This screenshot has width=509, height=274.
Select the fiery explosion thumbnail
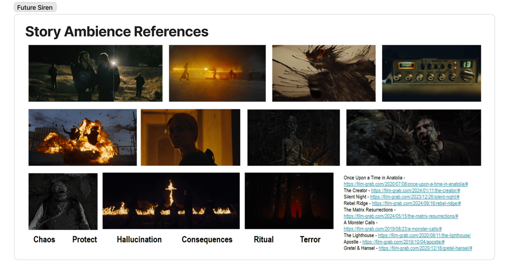pyautogui.click(x=83, y=137)
